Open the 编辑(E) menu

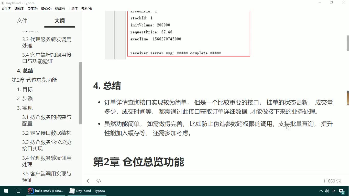19,9
